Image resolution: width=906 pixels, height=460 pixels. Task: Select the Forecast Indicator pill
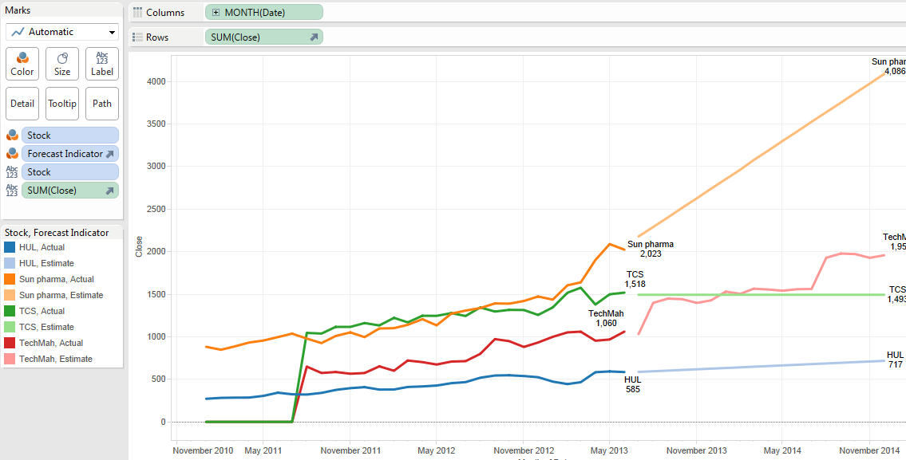pyautogui.click(x=70, y=154)
